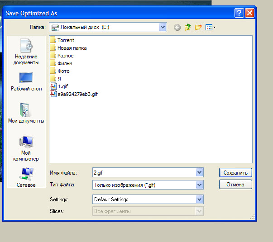The image size is (273, 242).
Task: Expand the Settings dropdown
Action: click(199, 199)
